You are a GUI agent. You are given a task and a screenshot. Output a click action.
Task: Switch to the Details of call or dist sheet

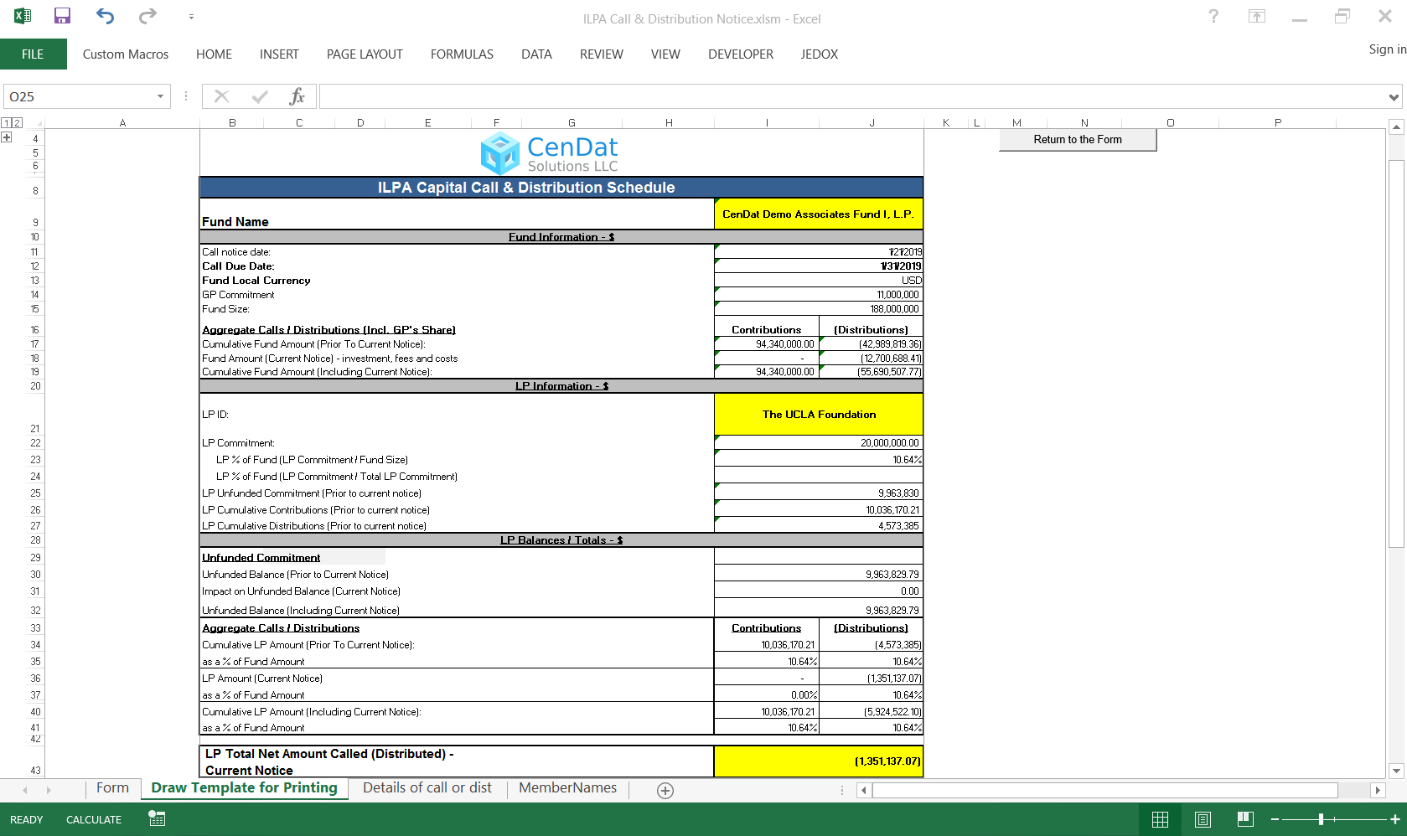click(x=427, y=787)
